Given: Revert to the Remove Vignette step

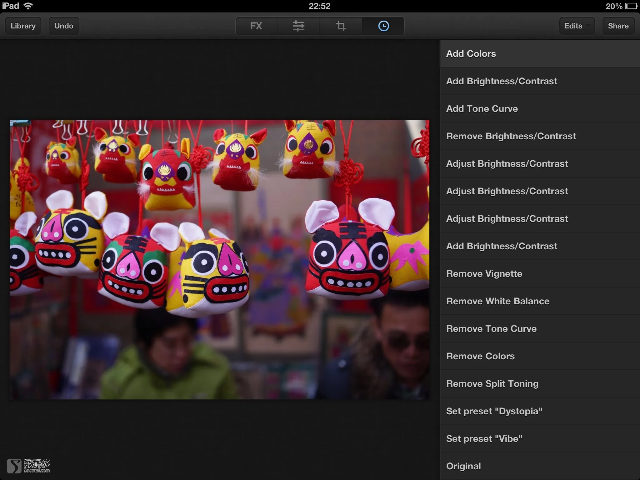Looking at the screenshot, I should [540, 274].
